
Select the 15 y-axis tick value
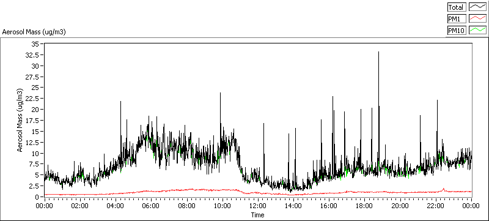(35, 132)
